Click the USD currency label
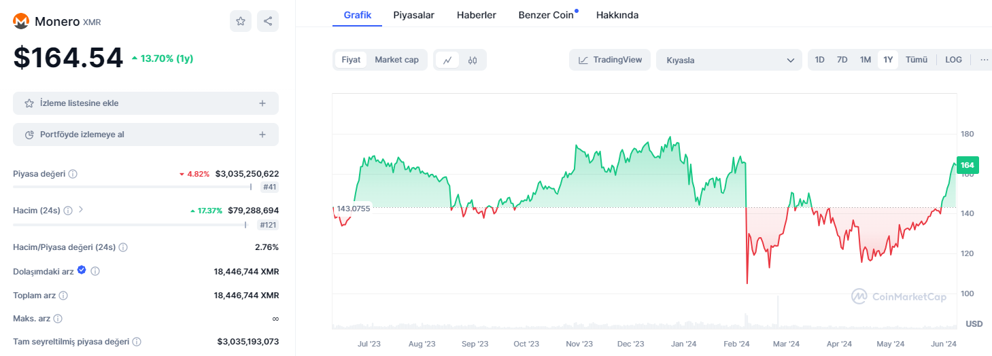Viewport: 992px width, 356px height. click(x=974, y=324)
